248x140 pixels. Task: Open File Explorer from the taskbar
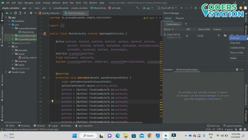click(x=126, y=136)
